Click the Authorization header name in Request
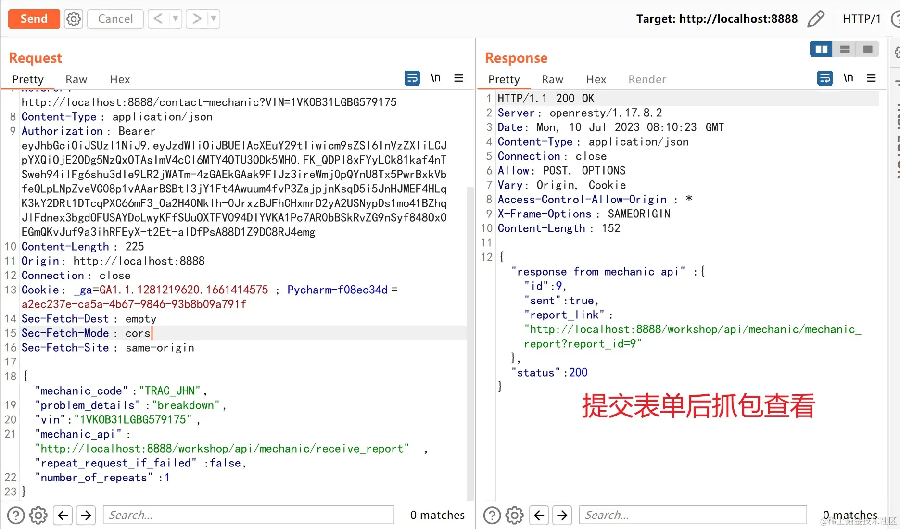 click(62, 131)
